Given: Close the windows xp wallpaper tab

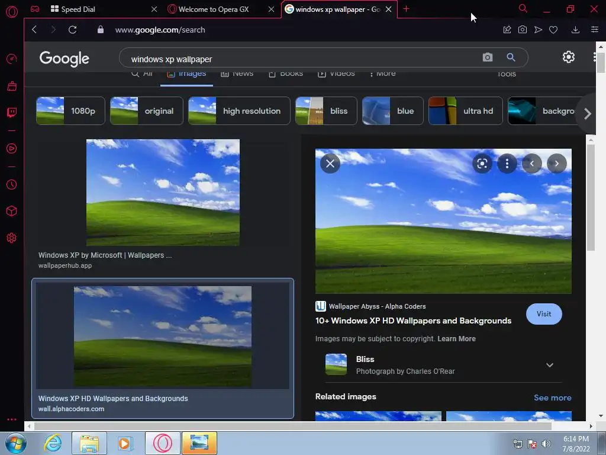Looking at the screenshot, I should pyautogui.click(x=389, y=9).
